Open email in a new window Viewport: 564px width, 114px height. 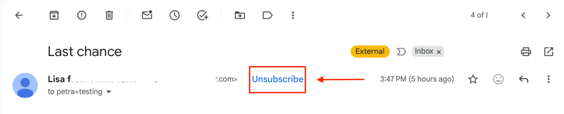pyautogui.click(x=548, y=52)
